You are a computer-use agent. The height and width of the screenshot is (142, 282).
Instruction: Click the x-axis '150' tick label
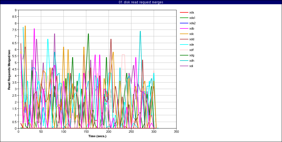(x=86, y=132)
